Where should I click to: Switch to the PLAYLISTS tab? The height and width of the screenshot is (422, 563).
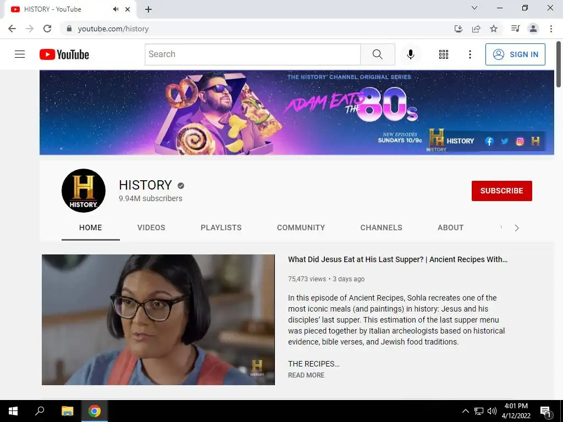pyautogui.click(x=221, y=227)
